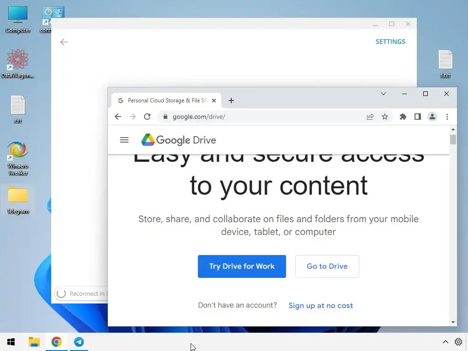
Task: Click the Google Drive logo
Action: (179, 140)
